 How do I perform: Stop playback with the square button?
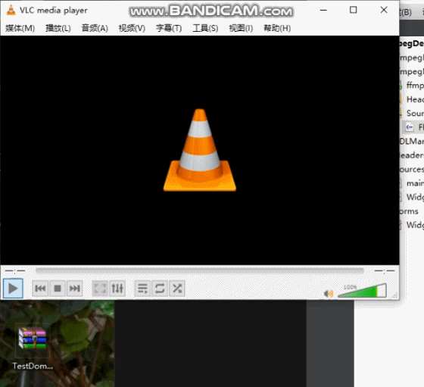(x=58, y=289)
